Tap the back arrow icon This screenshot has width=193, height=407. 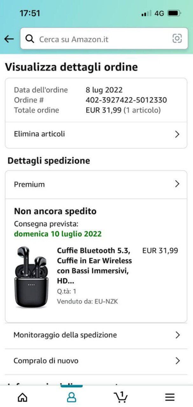(x=9, y=39)
